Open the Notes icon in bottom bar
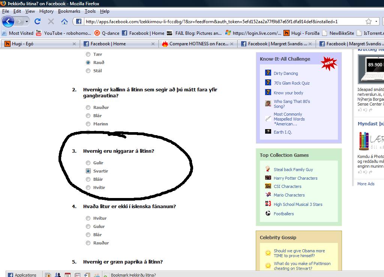 (x=77, y=275)
